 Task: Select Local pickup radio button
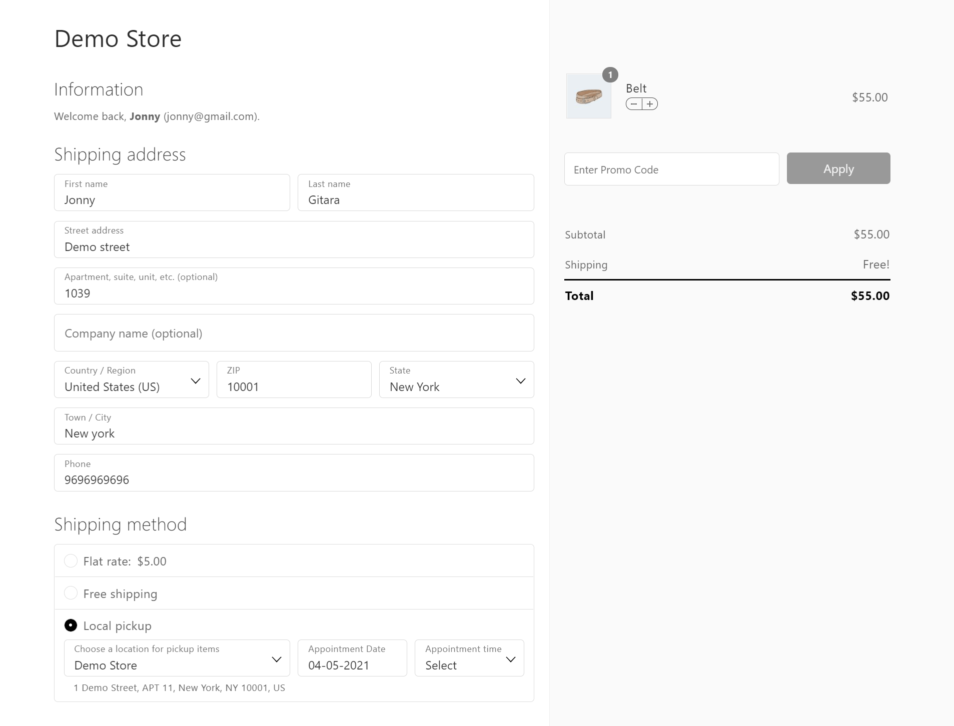click(x=71, y=625)
